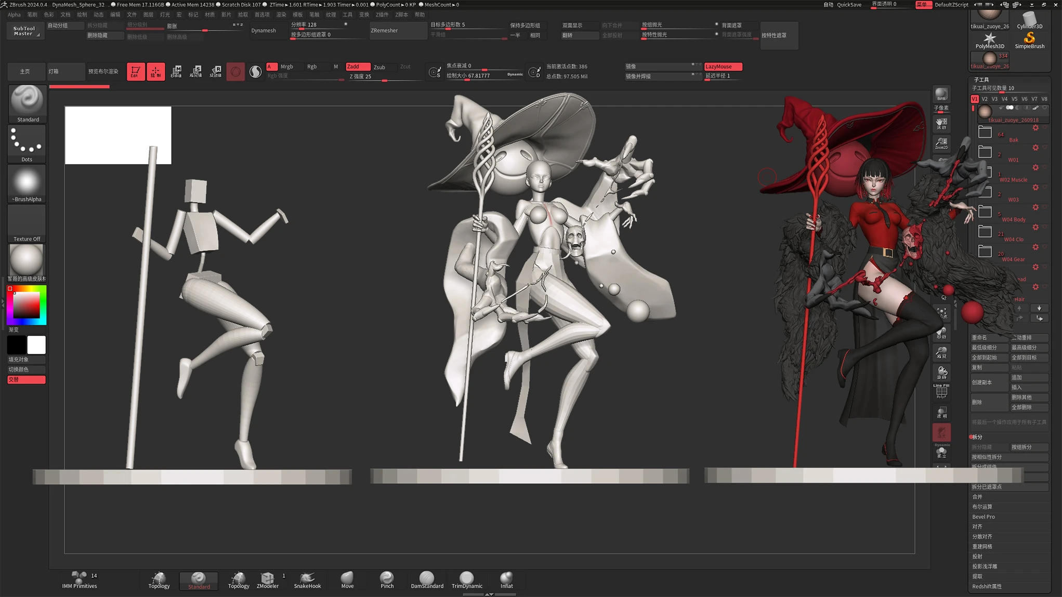Select TrimDynamic brush on bottom shelf

[x=467, y=580]
